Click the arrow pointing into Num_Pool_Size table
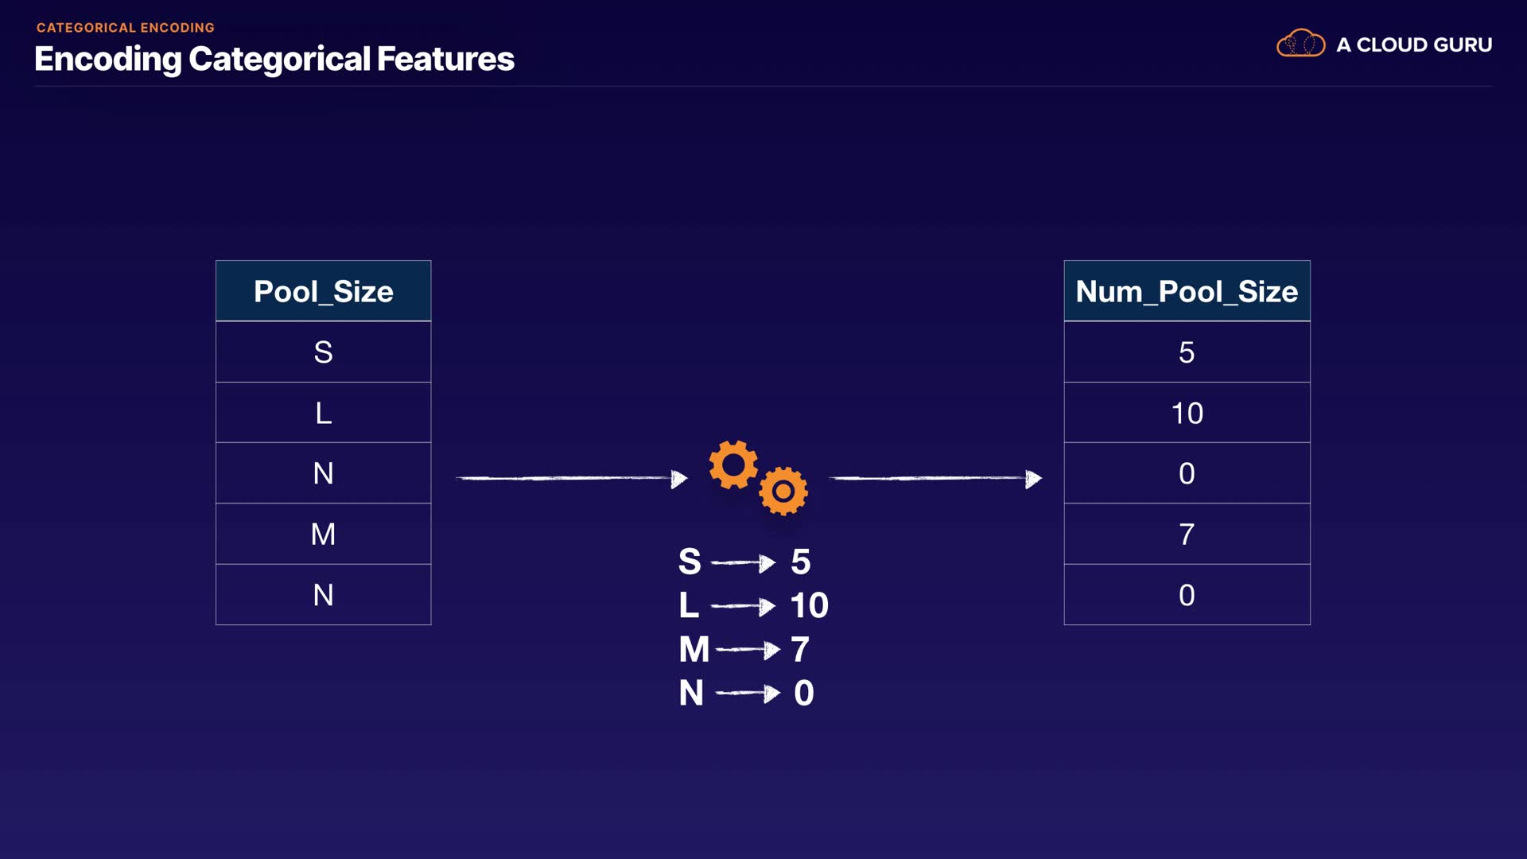This screenshot has height=859, width=1527. pos(935,478)
